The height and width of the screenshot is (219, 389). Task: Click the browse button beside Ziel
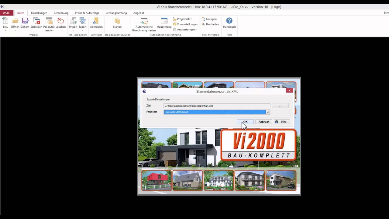tap(280, 106)
